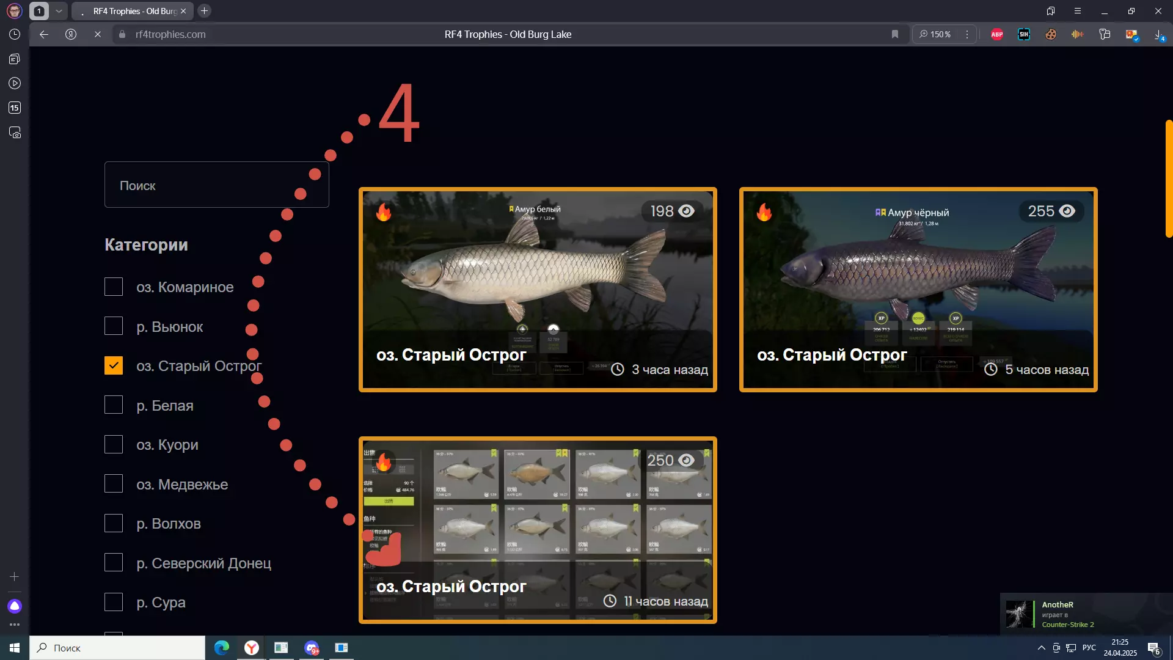Screen dimensions: 1173x660
Task: Click the bookmark icon in address bar
Action: (x=895, y=34)
